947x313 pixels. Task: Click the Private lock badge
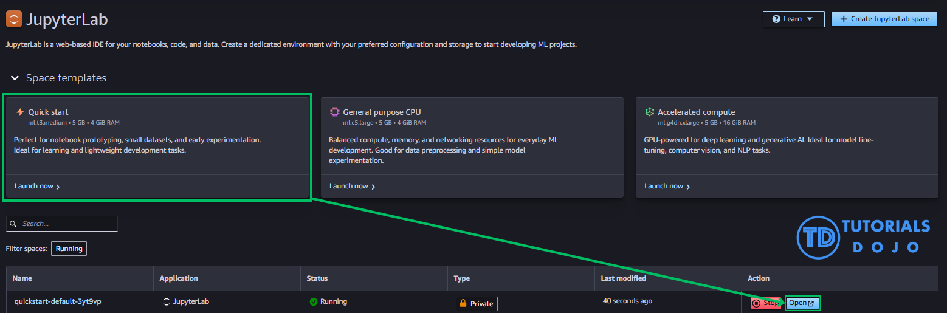(x=477, y=303)
